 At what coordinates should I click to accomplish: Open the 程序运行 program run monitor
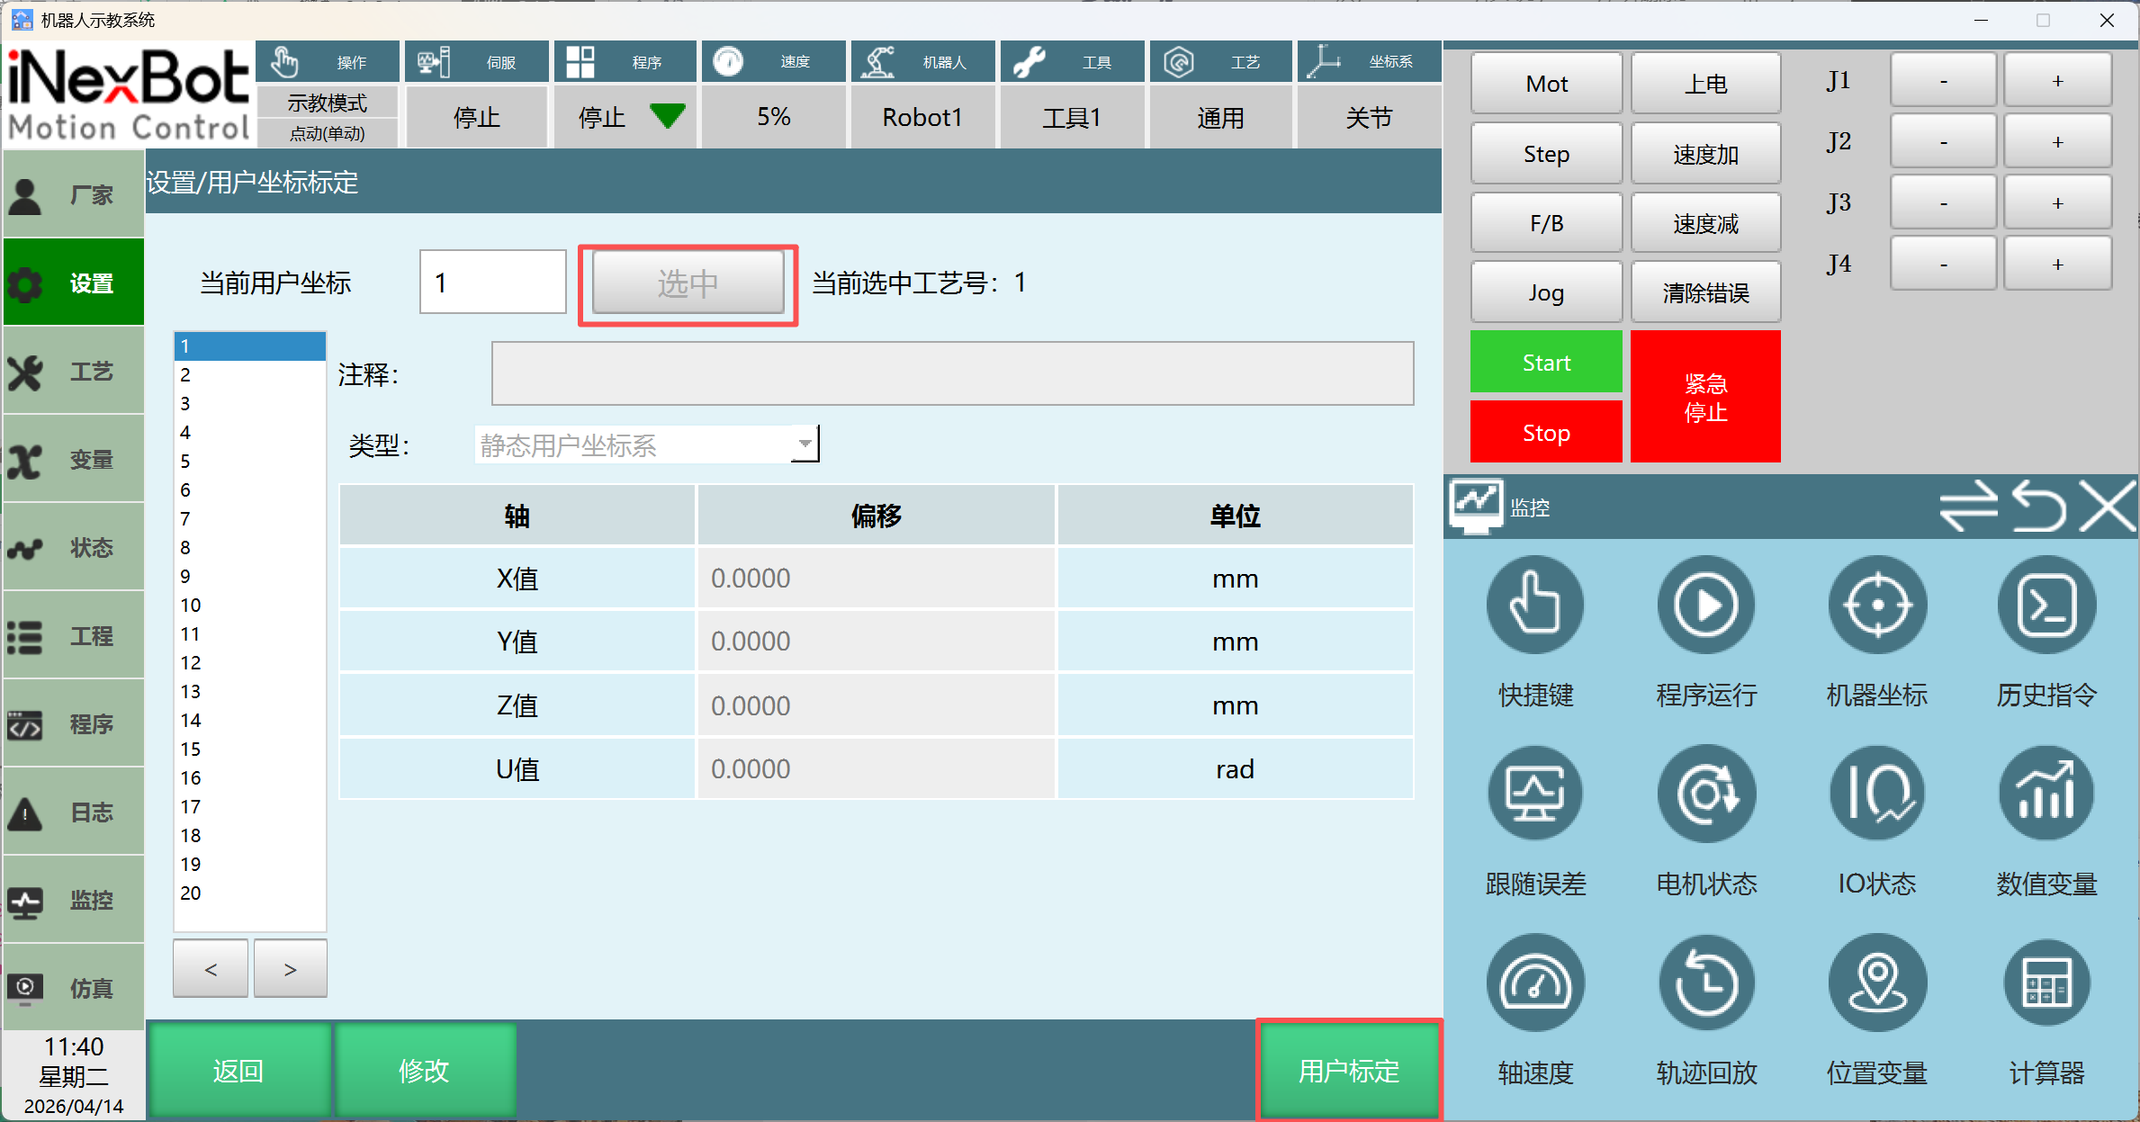[x=1705, y=606]
